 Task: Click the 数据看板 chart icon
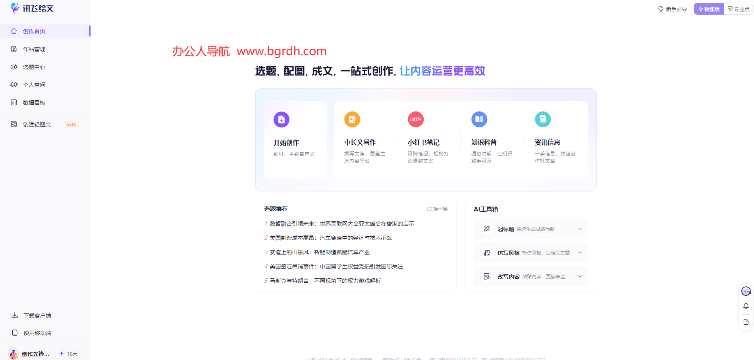[x=14, y=102]
